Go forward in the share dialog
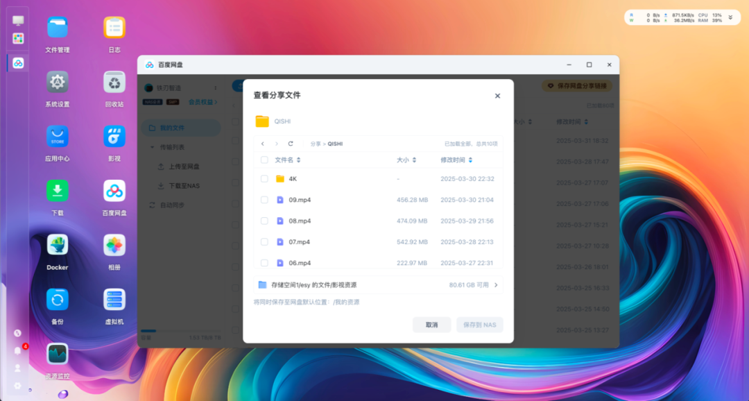This screenshot has width=749, height=401. (276, 144)
